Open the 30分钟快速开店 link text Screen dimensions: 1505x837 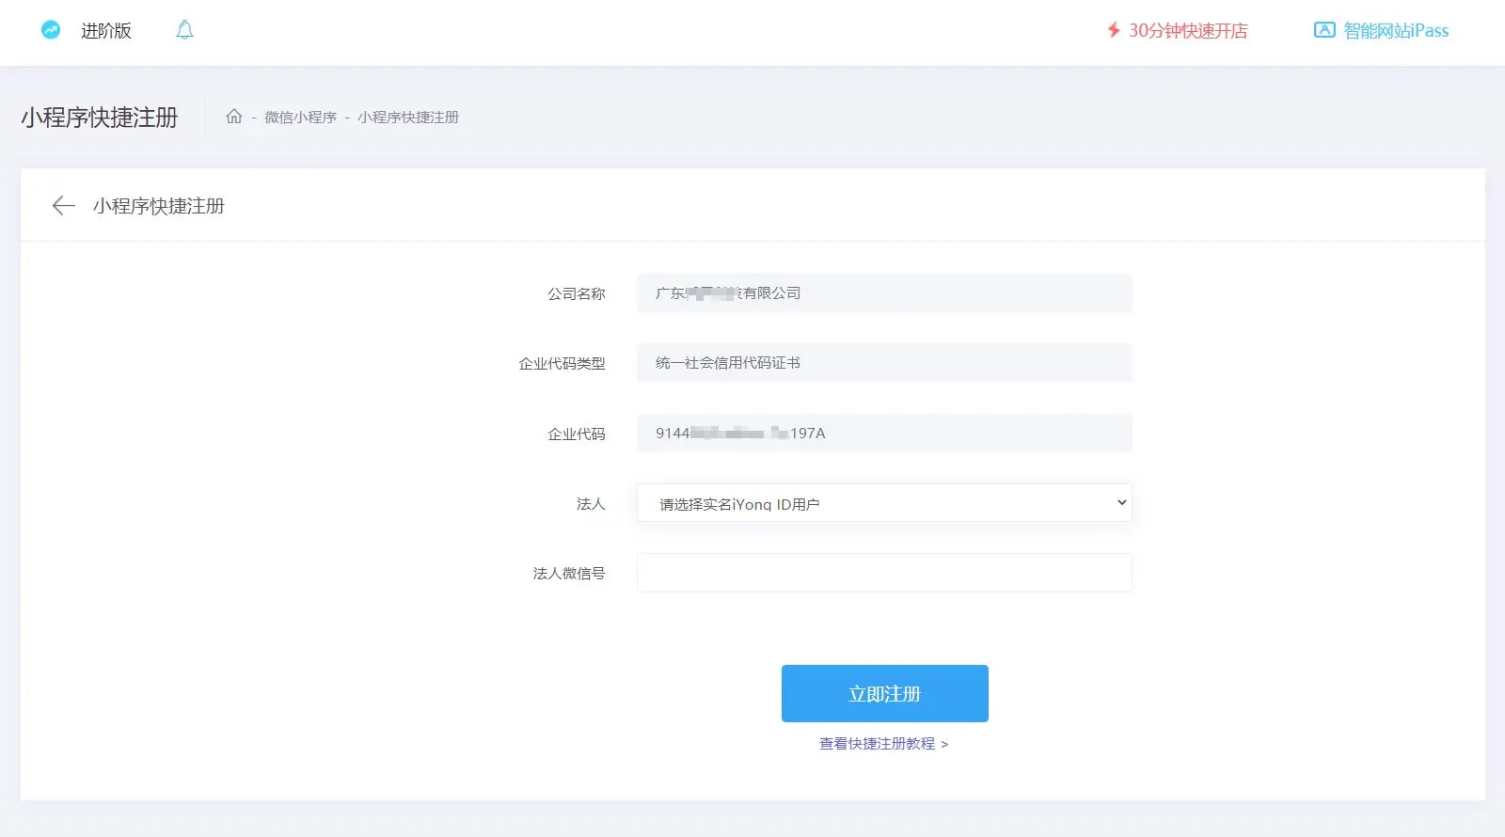coord(1188,31)
